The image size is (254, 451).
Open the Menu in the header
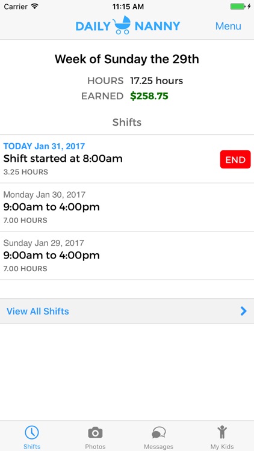pyautogui.click(x=228, y=26)
